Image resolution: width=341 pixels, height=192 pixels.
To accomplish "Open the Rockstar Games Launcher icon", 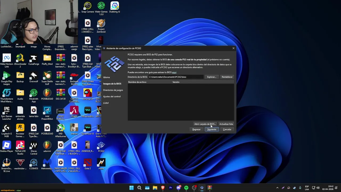I will tap(20, 131).
